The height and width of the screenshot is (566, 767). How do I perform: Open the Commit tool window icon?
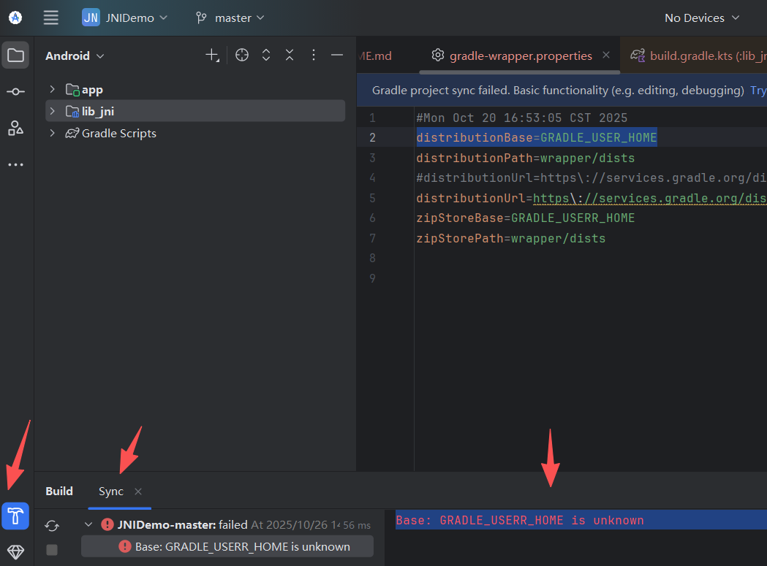pos(15,91)
